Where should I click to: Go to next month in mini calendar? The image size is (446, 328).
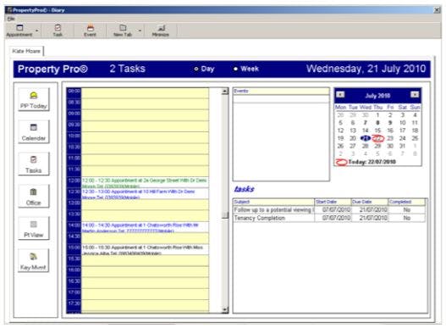(415, 95)
